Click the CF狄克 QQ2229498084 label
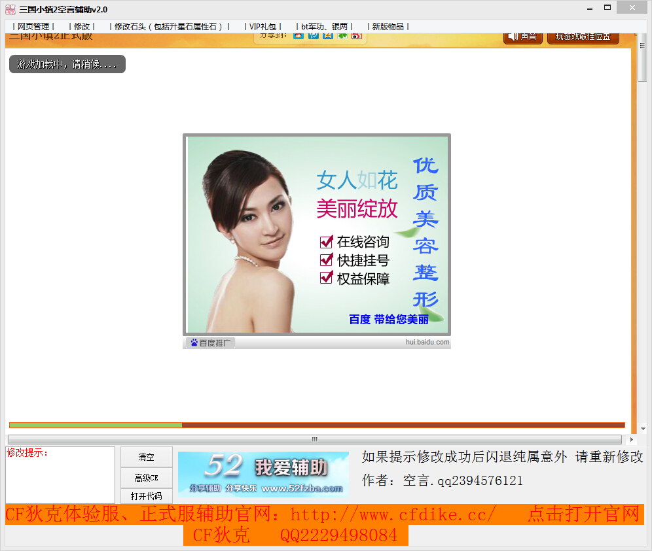 pyautogui.click(x=296, y=535)
